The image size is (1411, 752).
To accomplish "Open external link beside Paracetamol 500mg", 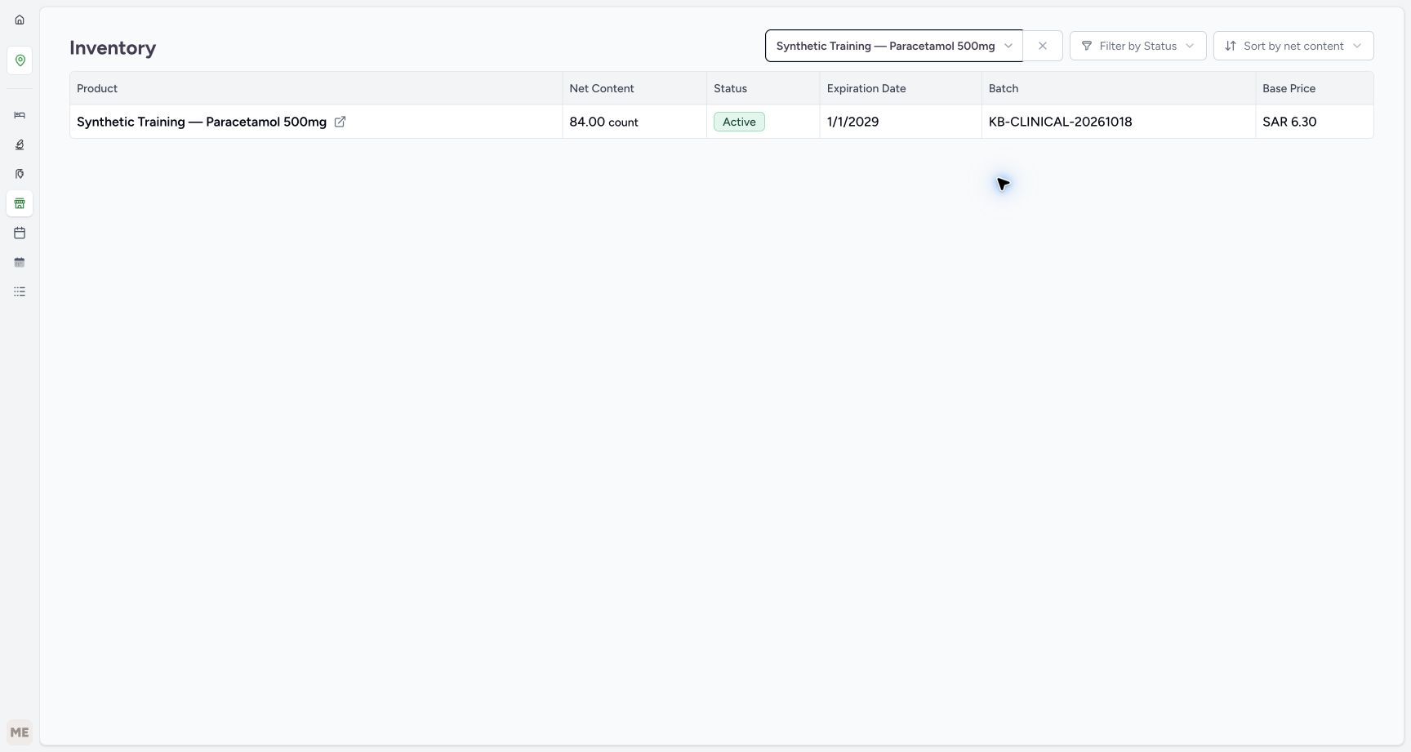I will pyautogui.click(x=340, y=122).
